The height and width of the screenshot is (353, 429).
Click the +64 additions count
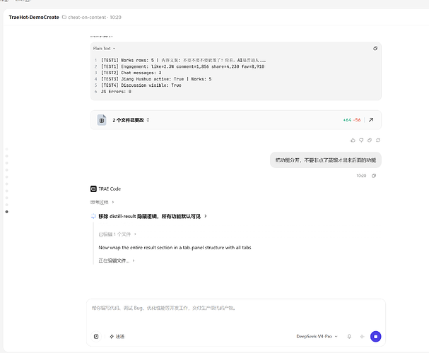tap(347, 120)
